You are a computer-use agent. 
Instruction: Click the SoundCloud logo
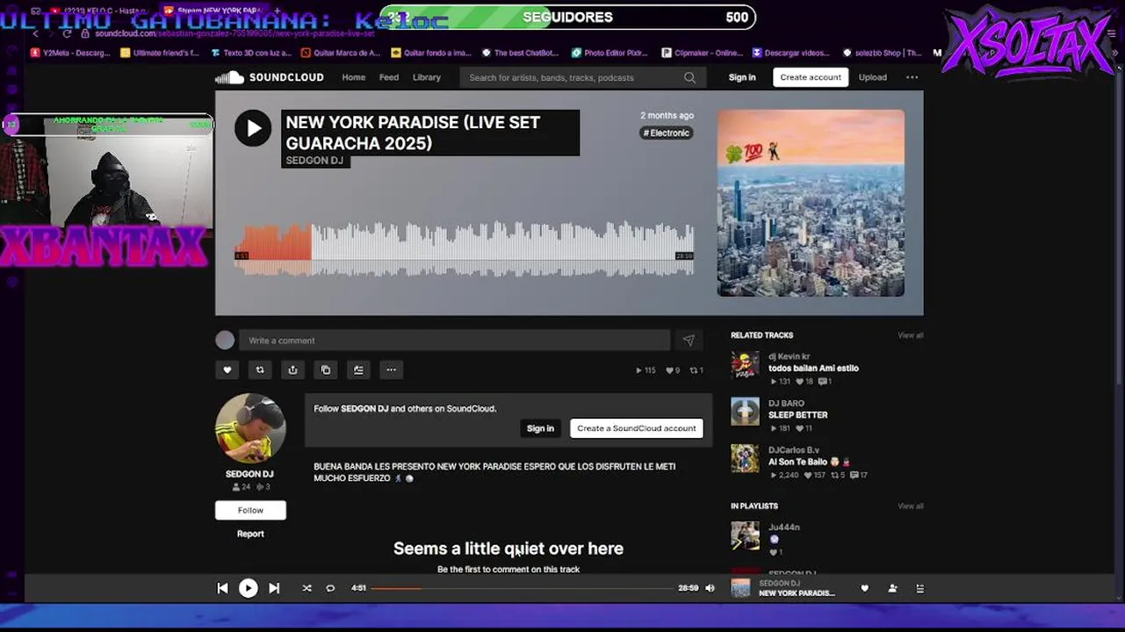click(x=270, y=77)
